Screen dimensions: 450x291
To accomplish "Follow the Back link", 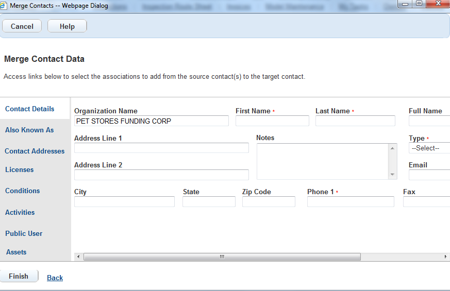I will point(55,278).
